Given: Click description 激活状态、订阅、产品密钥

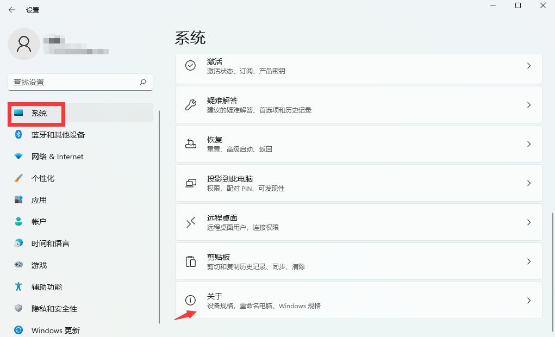Looking at the screenshot, I should [x=246, y=71].
